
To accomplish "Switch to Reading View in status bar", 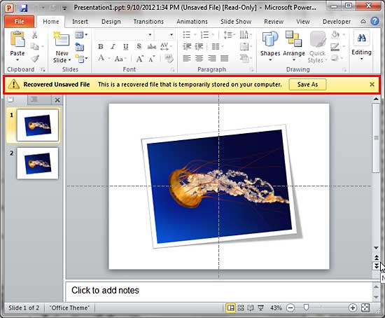I will (251, 307).
